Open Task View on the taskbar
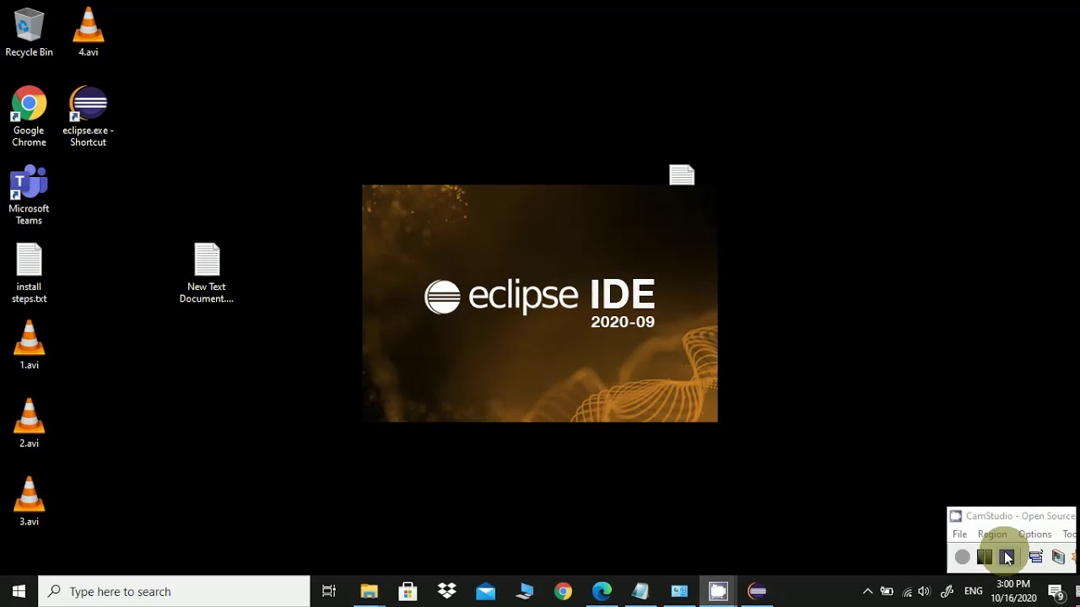Image resolution: width=1080 pixels, height=607 pixels. (x=329, y=591)
